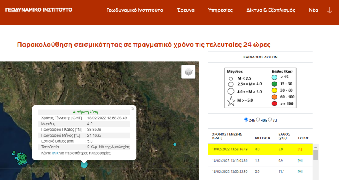339x180 pixels.
Task: Click the large cyan epicenter marker below popup
Action: pos(84,165)
